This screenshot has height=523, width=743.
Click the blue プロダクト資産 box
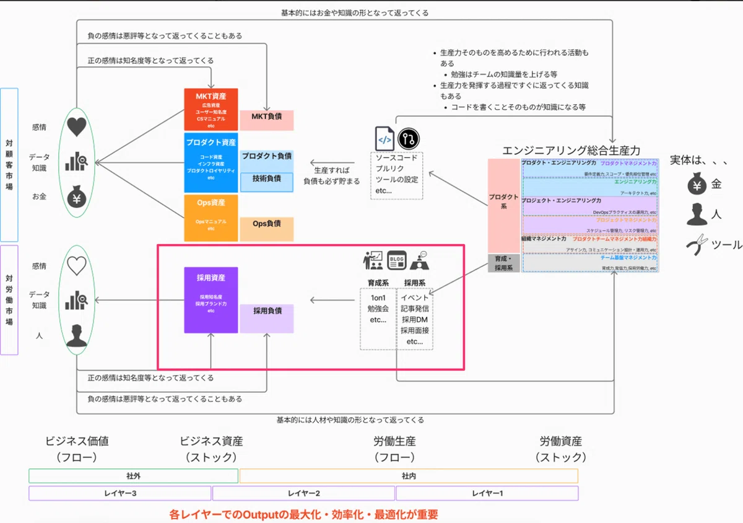coord(211,162)
